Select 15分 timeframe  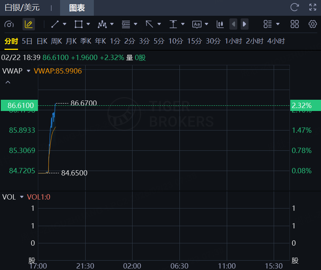[x=194, y=41]
